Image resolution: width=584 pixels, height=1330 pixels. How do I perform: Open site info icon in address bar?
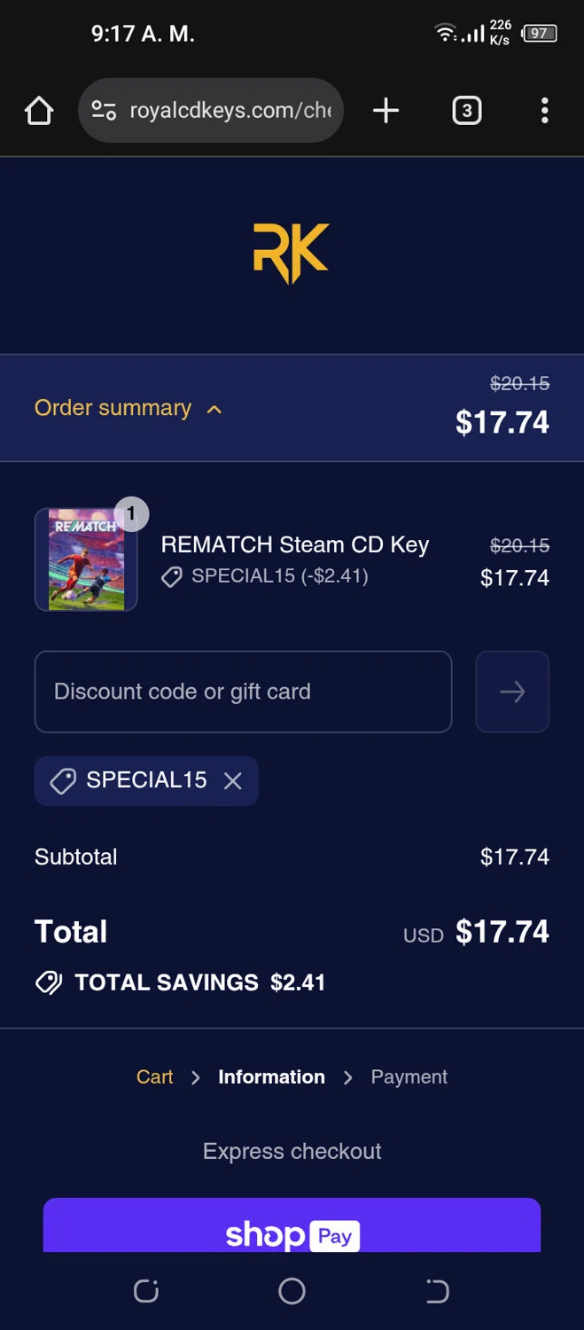coord(104,111)
